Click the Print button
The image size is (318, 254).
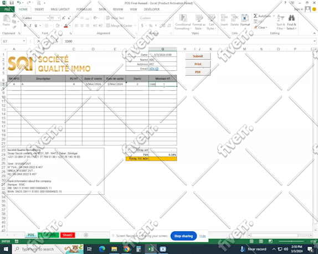[x=198, y=64]
